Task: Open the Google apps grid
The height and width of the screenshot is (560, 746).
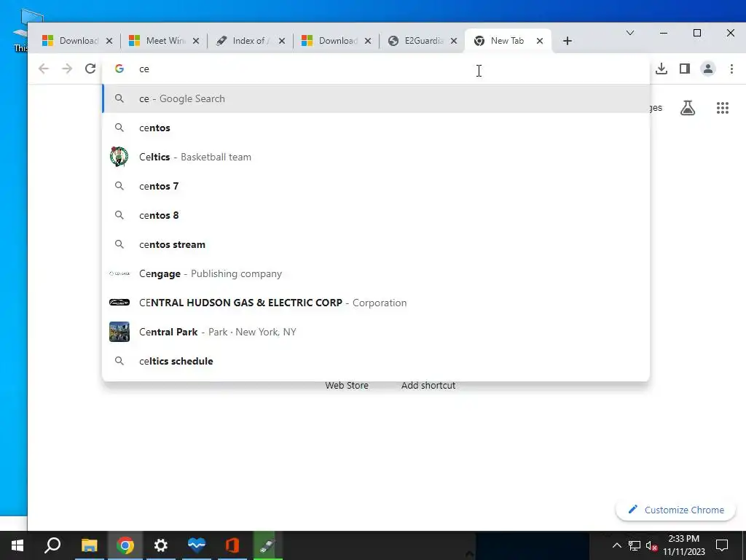Action: click(x=723, y=108)
